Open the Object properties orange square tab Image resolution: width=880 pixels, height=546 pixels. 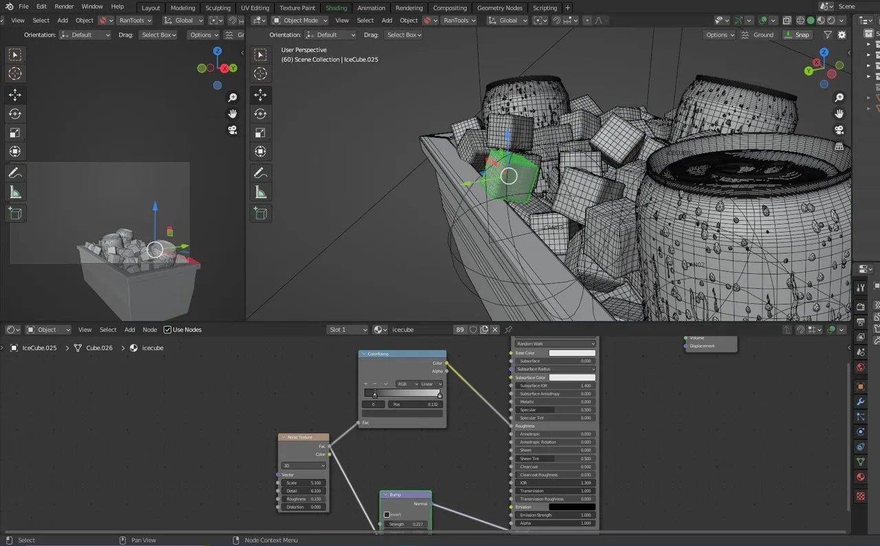pyautogui.click(x=860, y=386)
